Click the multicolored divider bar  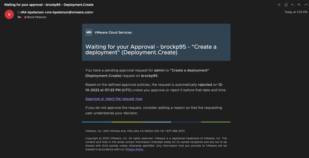pos(156,122)
